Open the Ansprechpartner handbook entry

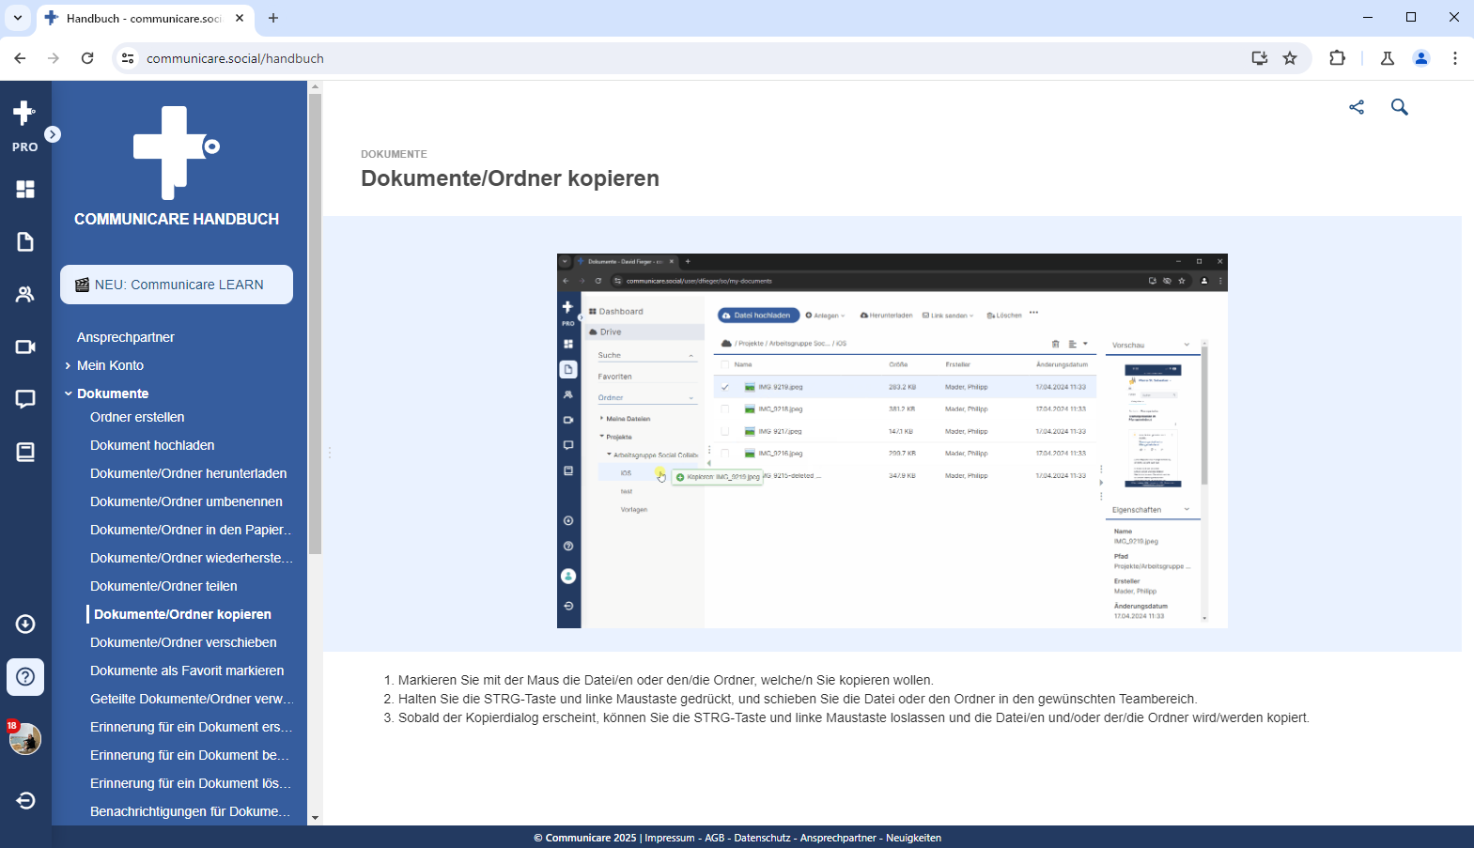pos(126,337)
